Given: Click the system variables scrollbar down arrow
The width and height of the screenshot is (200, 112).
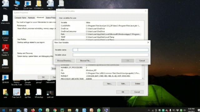Looking at the screenshot, I should pyautogui.click(x=143, y=78).
